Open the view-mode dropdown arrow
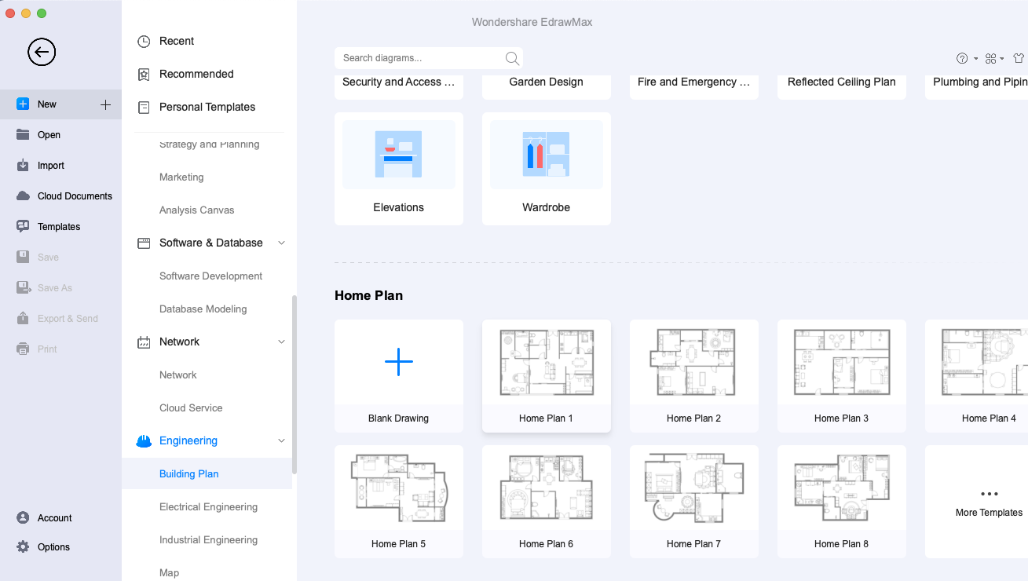 [x=1002, y=58]
